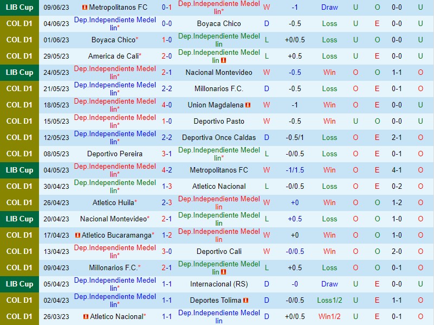434x325 pixels.
Task: Click score 2-3 of Atletico Huila match
Action: 167,202
